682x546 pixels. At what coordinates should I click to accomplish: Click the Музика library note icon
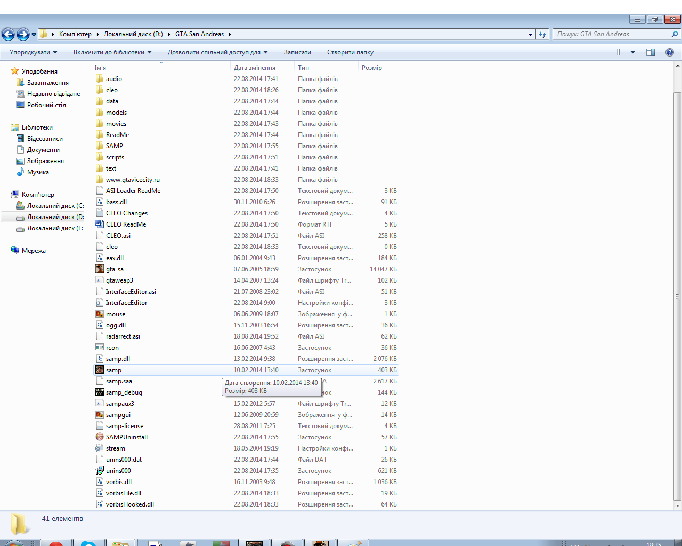20,172
